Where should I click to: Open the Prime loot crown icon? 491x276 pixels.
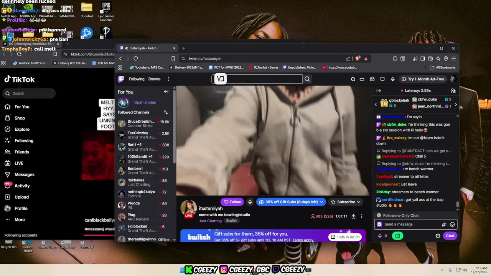(x=362, y=79)
